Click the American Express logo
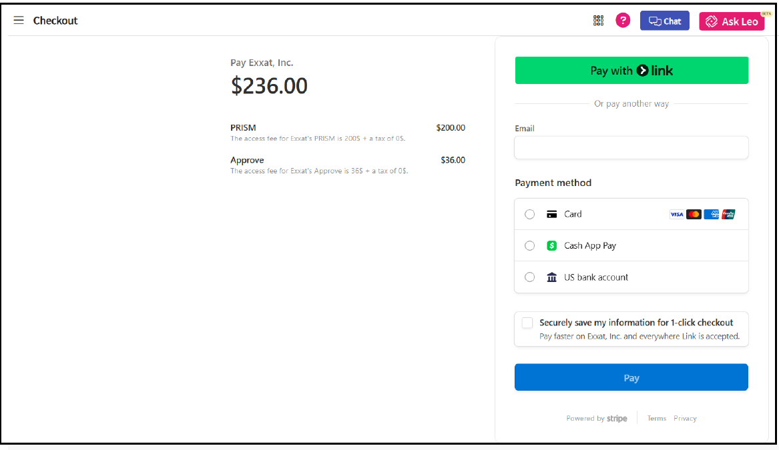 (x=712, y=215)
